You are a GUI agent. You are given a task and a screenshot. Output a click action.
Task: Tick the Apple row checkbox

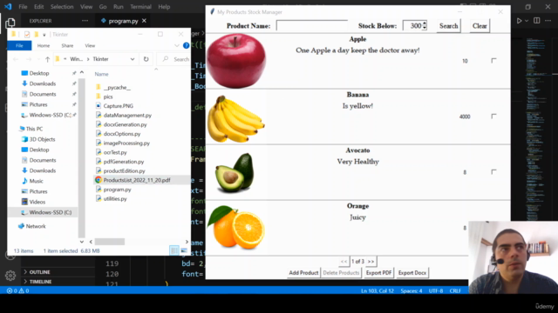point(493,60)
